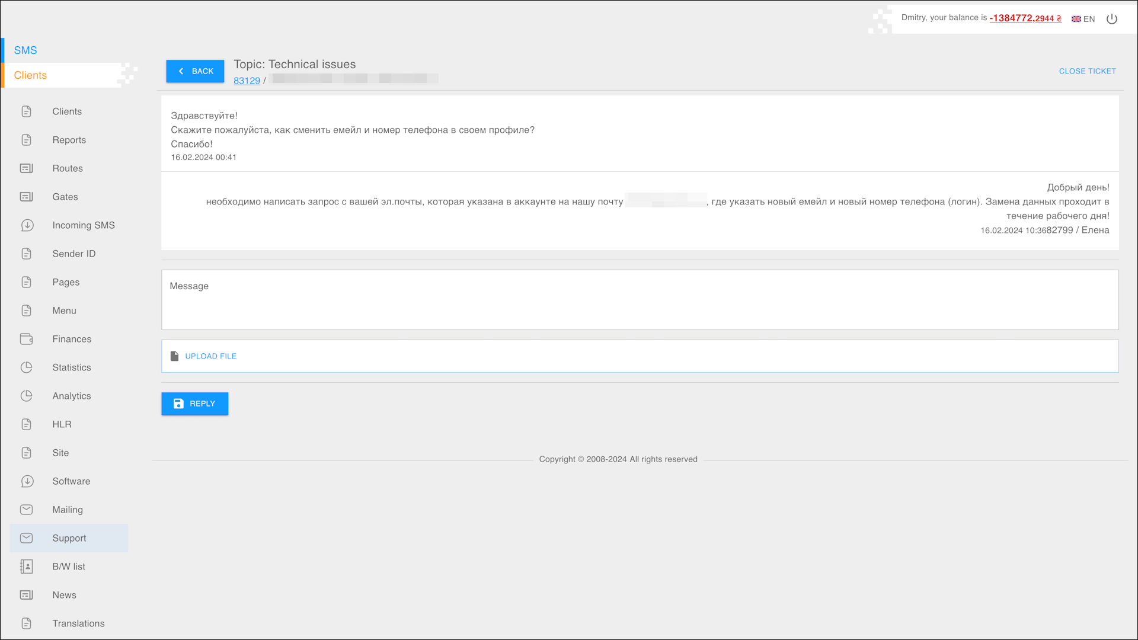Click the CLOSE TICKET link
This screenshot has height=640, width=1138.
point(1087,71)
